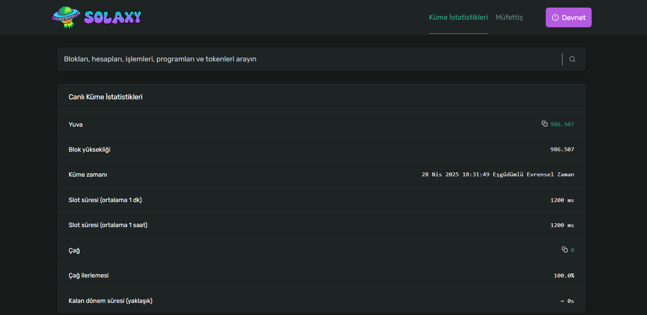647x315 pixels.
Task: Click the Blok yüksekliği label
Action: pyautogui.click(x=90, y=150)
